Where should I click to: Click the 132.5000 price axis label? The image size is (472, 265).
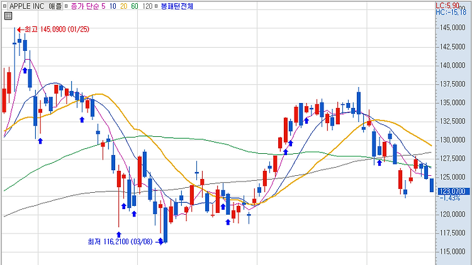pos(452,121)
